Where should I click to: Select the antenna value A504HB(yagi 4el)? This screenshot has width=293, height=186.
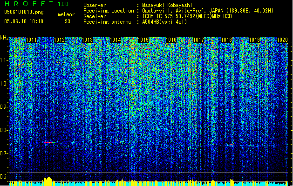tap(164, 22)
